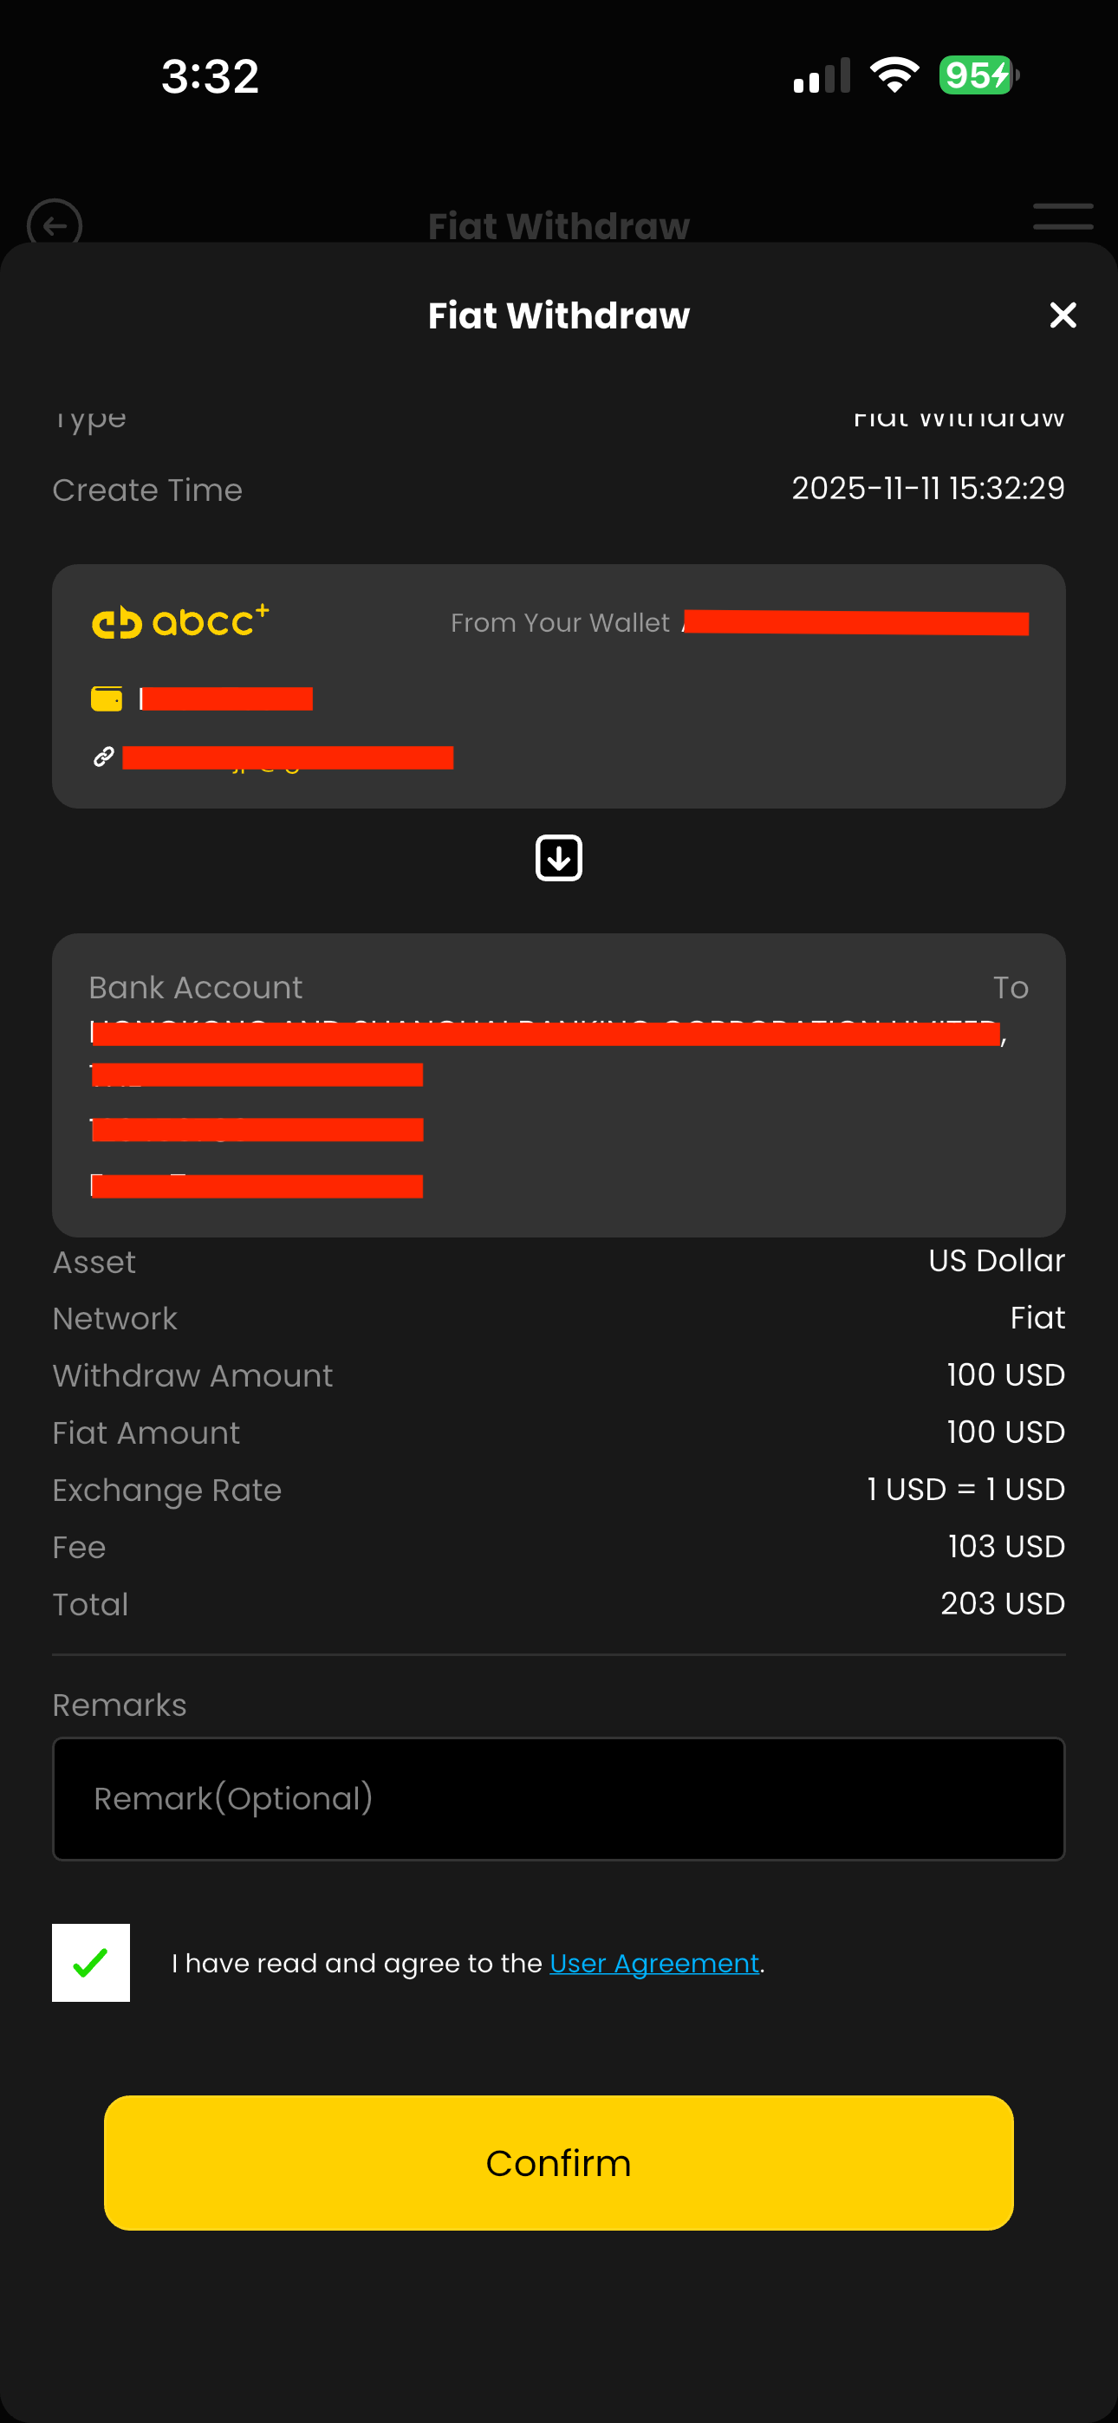
Task: Tap the Fee value 103 USD
Action: pyautogui.click(x=1006, y=1546)
